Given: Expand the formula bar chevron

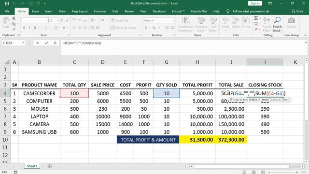Looking at the screenshot, I should tap(306, 43).
